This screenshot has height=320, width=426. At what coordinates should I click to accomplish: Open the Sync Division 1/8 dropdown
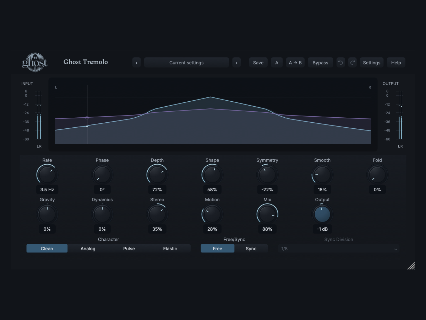coord(339,249)
